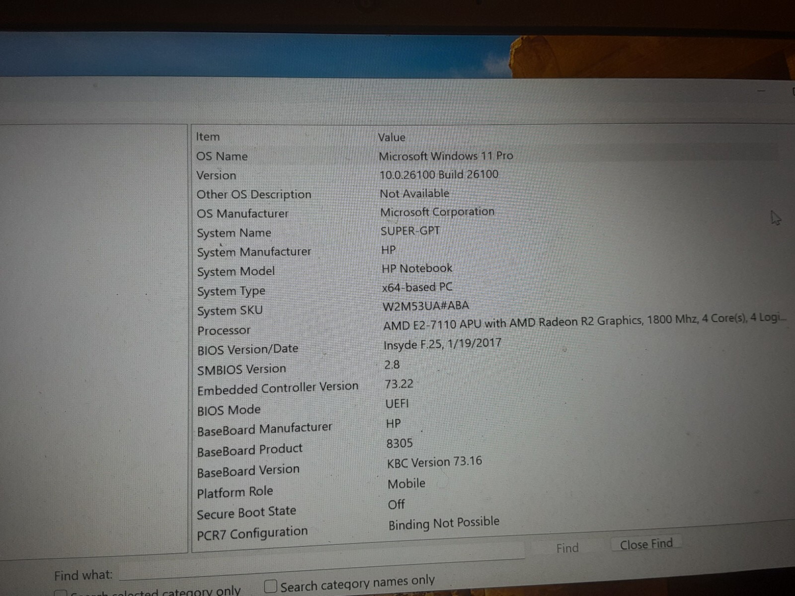Click the Close Find button
The height and width of the screenshot is (596, 795).
coord(646,544)
